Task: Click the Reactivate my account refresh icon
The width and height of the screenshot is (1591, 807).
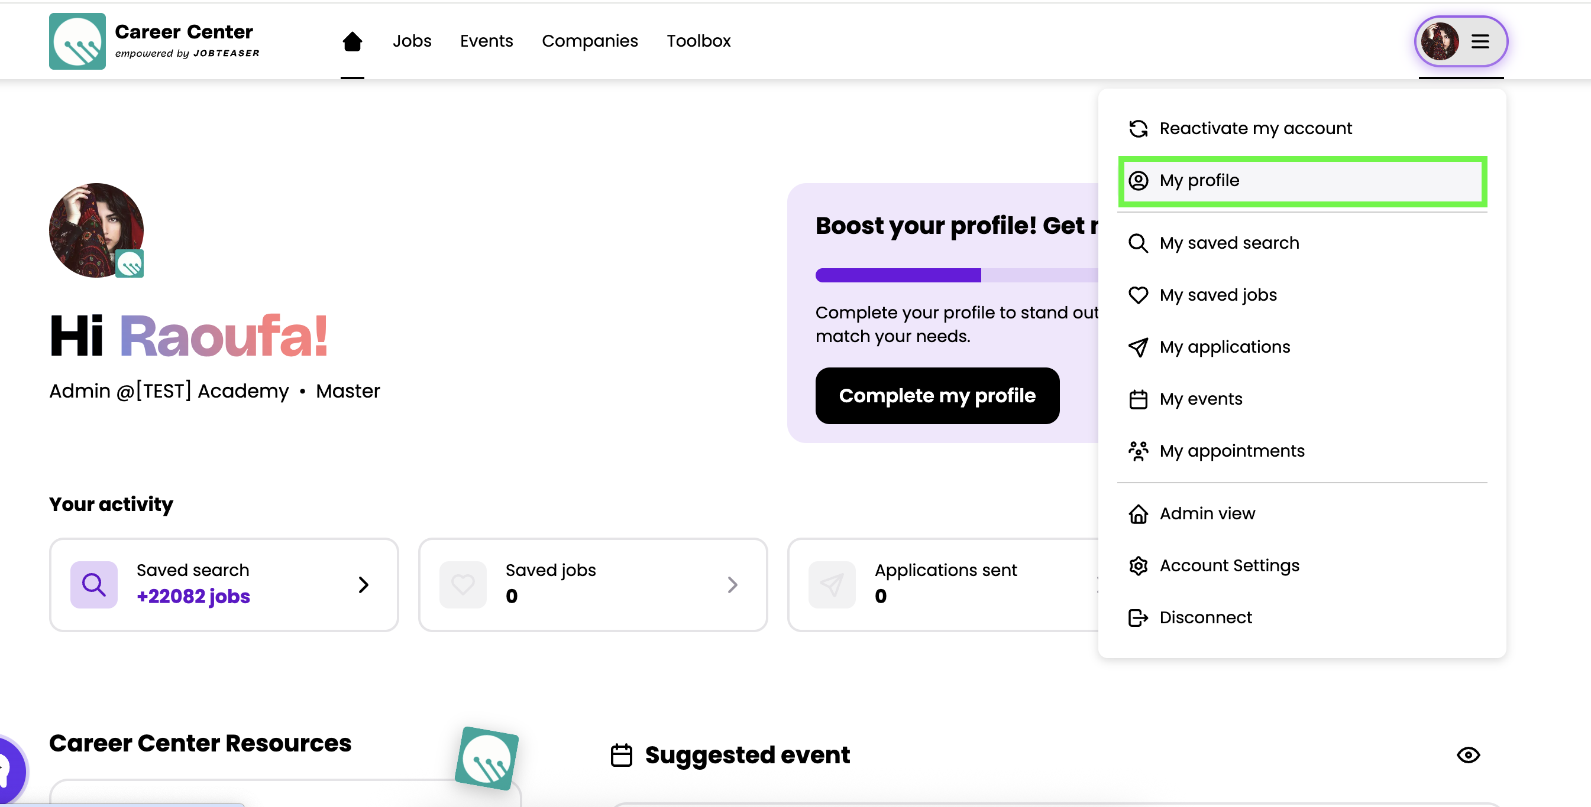Action: [1138, 128]
